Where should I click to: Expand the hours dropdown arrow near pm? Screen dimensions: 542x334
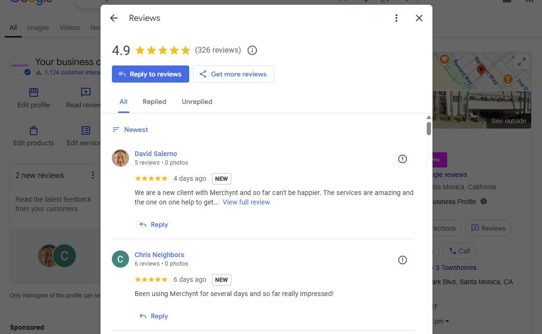pos(447,321)
